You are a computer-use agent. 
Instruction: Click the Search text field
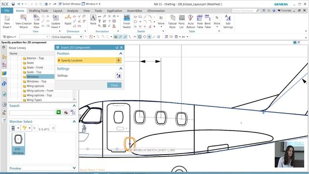click(32, 113)
